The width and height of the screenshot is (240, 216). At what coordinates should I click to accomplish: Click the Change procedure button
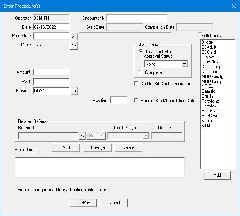pos(98,147)
